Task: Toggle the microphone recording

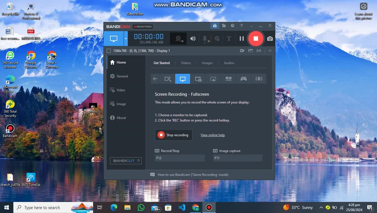Action: point(205,39)
